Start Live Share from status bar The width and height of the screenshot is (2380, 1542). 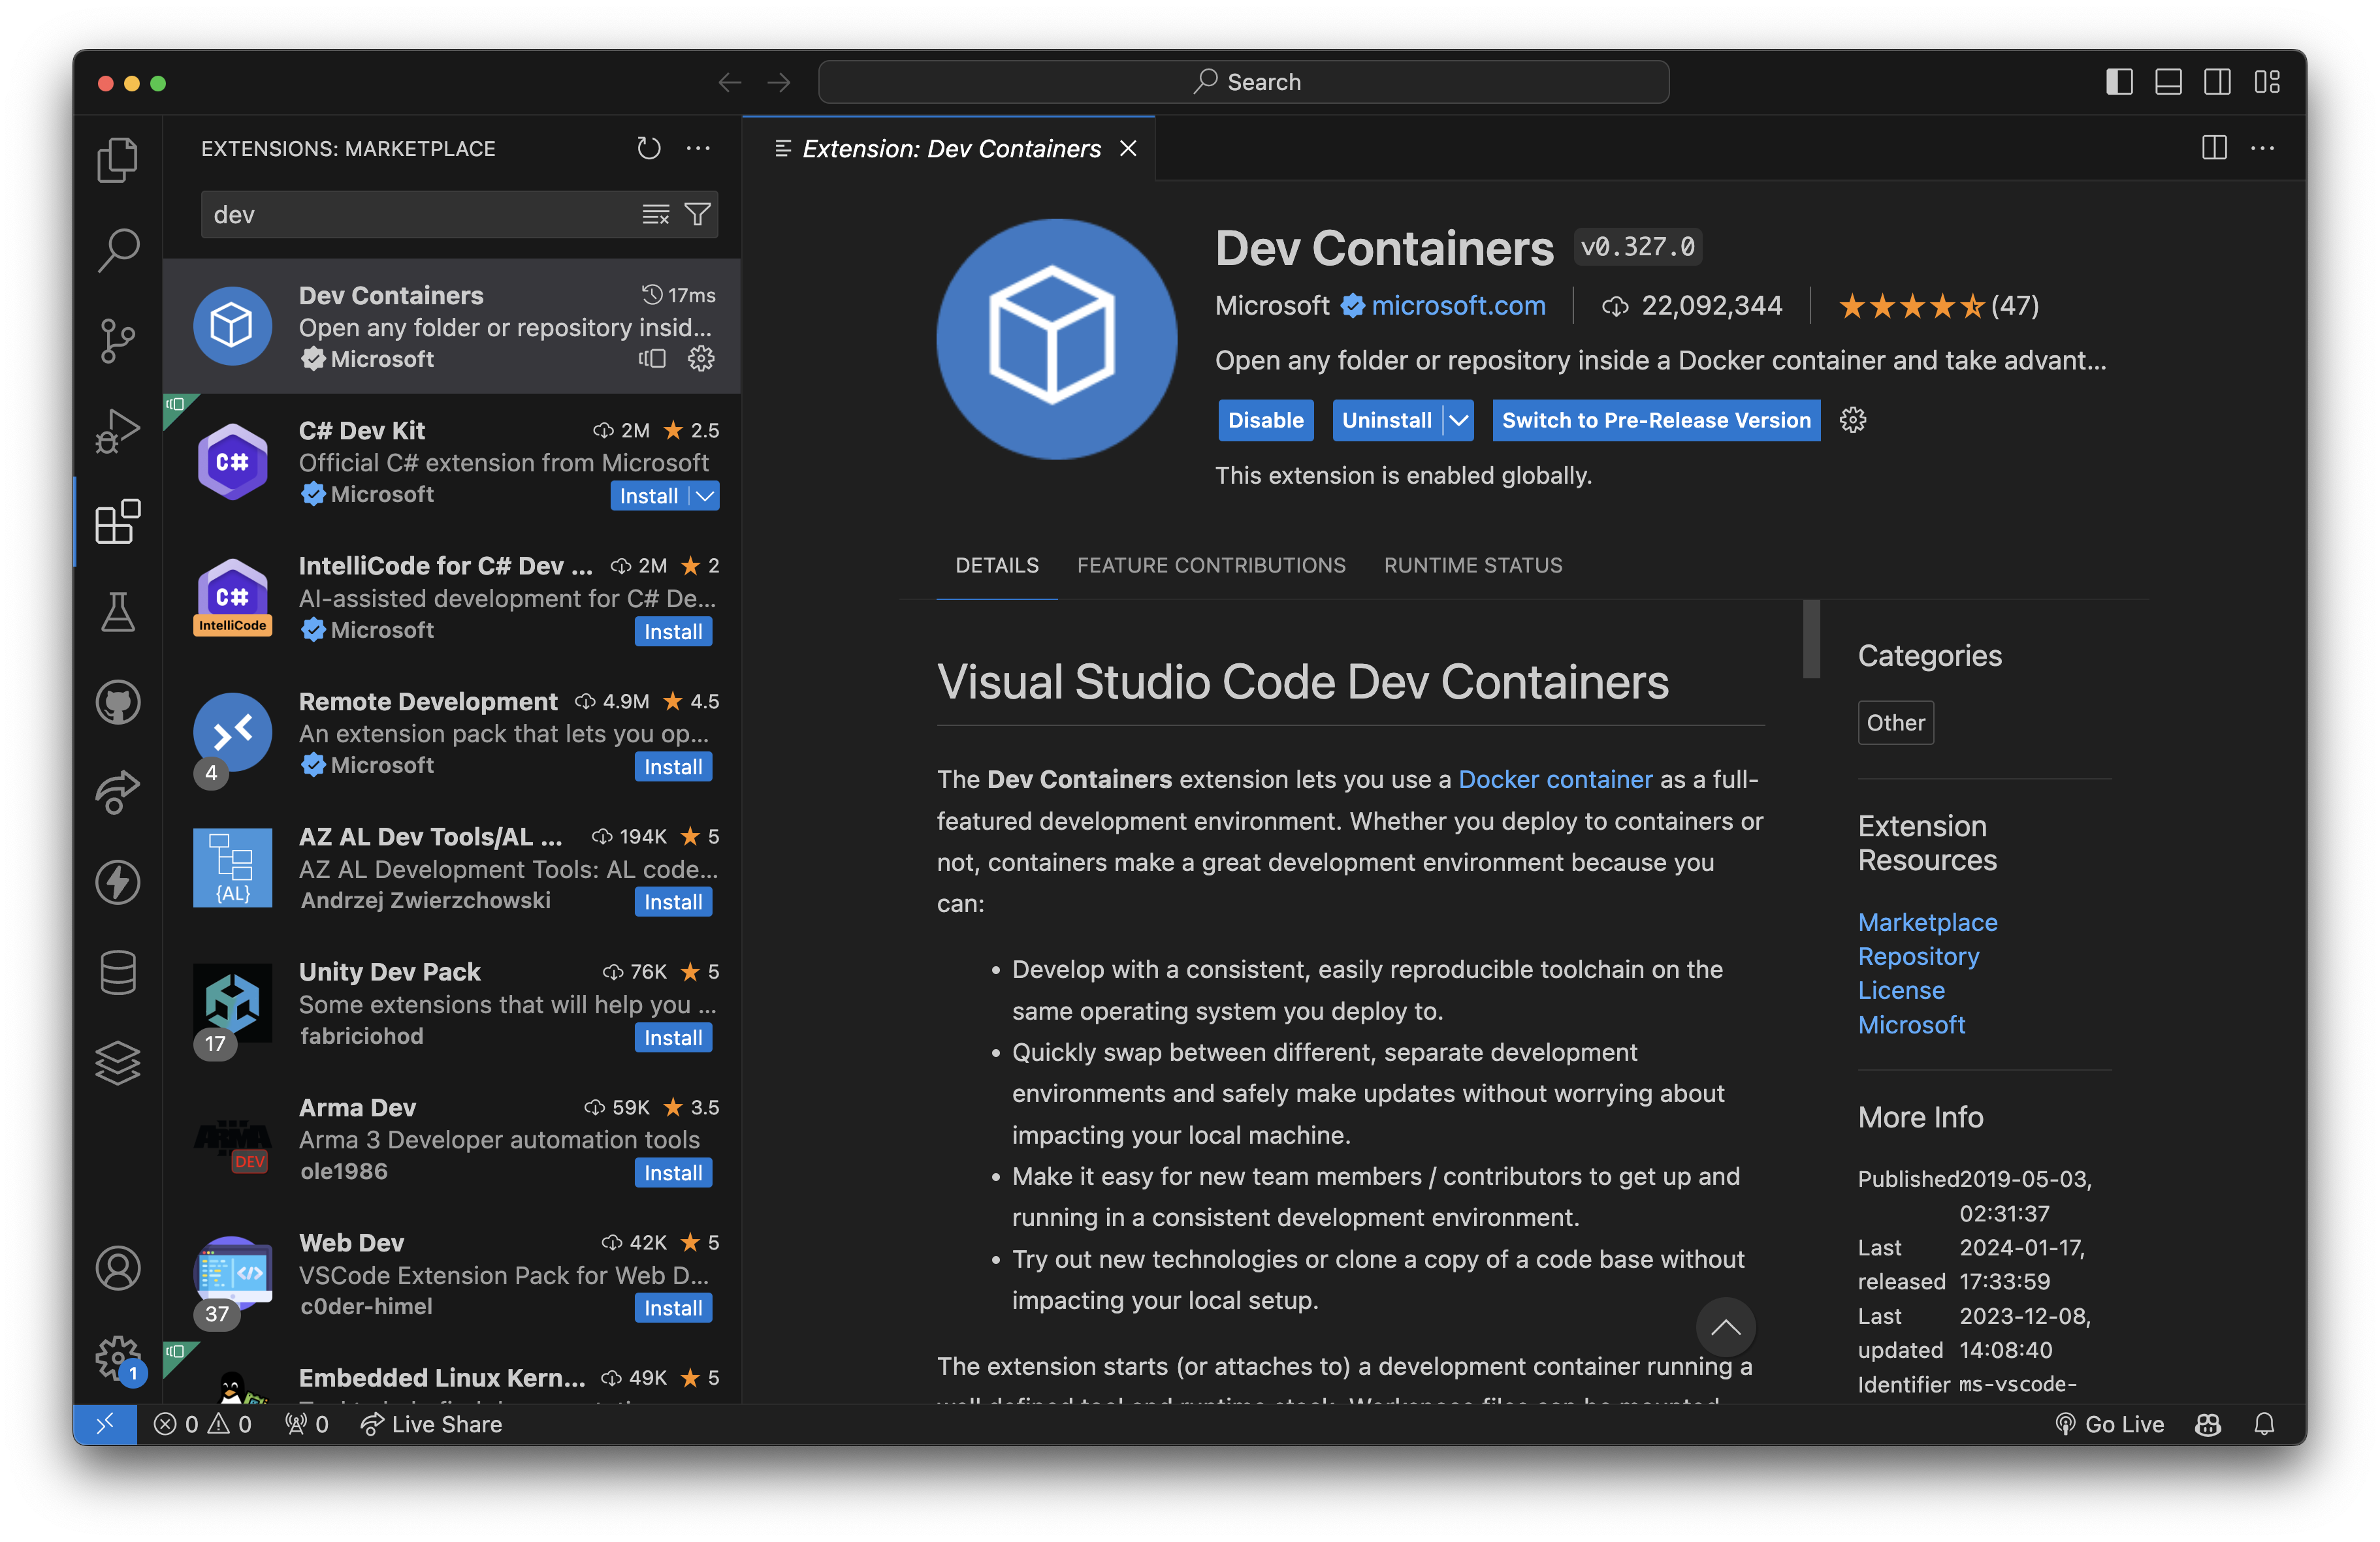click(431, 1423)
